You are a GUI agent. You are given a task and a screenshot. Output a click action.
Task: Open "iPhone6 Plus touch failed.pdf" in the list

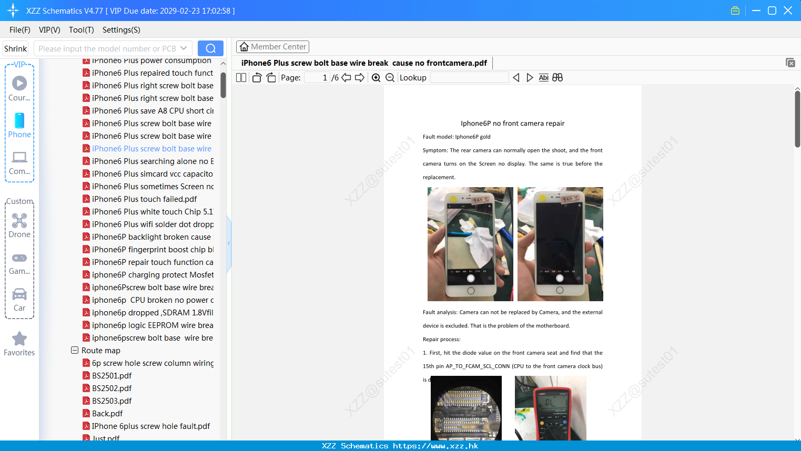pyautogui.click(x=144, y=199)
